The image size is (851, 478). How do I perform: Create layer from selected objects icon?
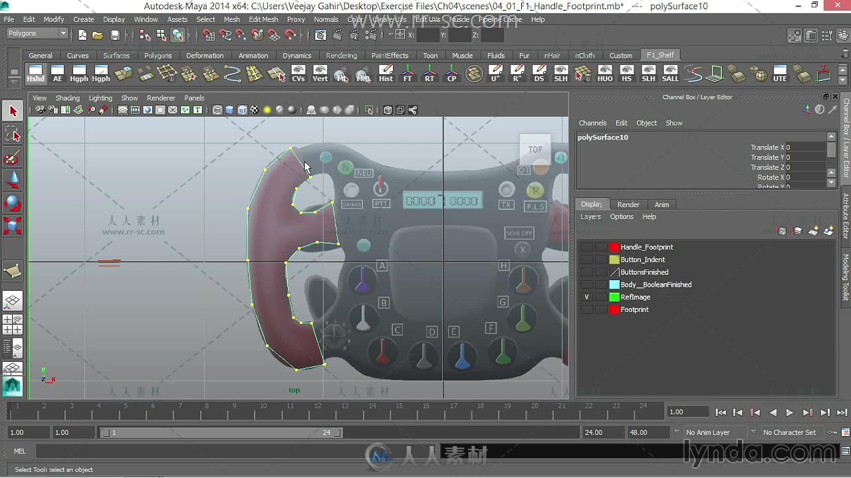tap(828, 230)
